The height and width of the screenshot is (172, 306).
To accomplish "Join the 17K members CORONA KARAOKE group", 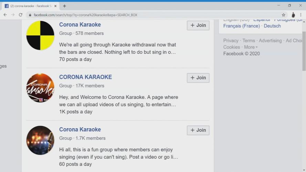I will 198,78.
